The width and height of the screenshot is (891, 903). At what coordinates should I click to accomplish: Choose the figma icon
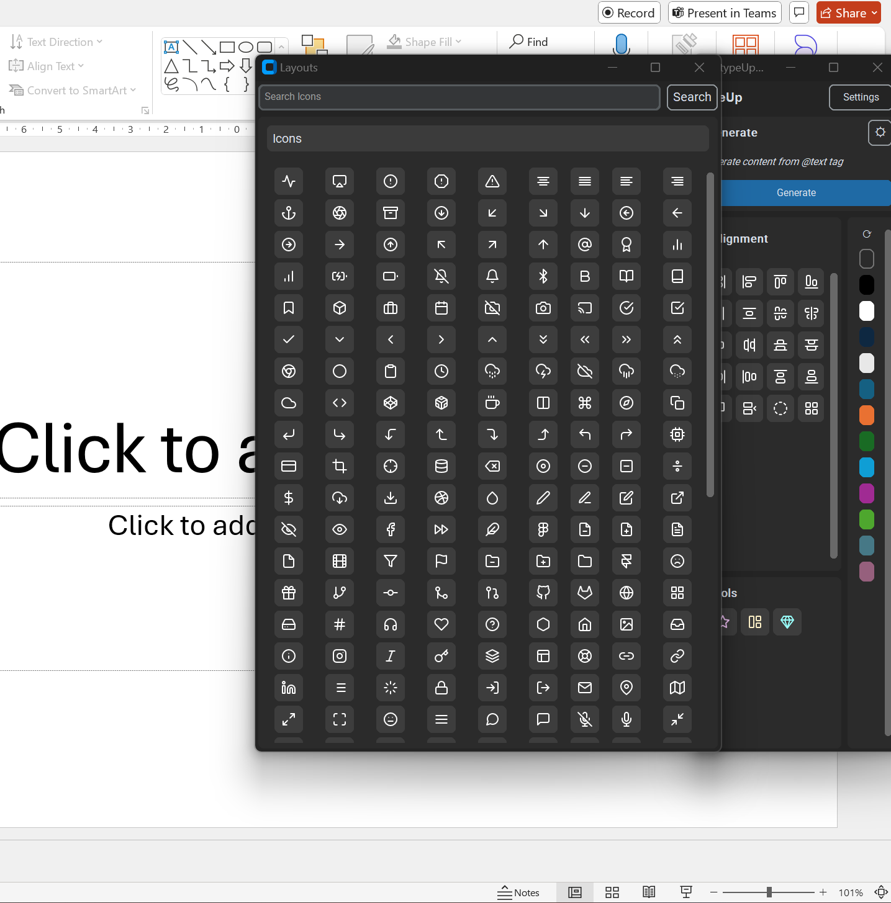(543, 529)
